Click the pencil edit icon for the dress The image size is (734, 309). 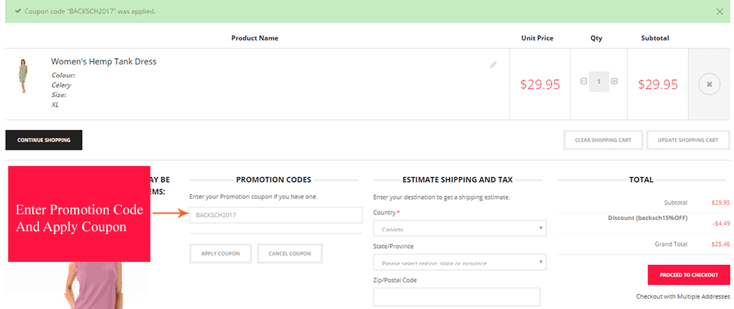494,65
